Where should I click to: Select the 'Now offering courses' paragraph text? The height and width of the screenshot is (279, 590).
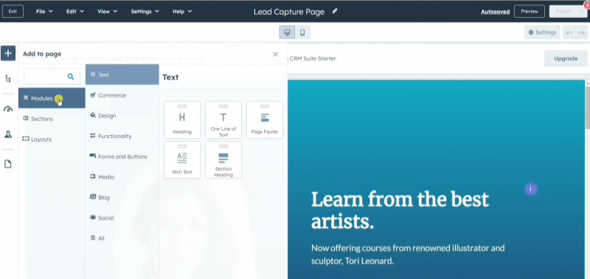click(x=408, y=254)
